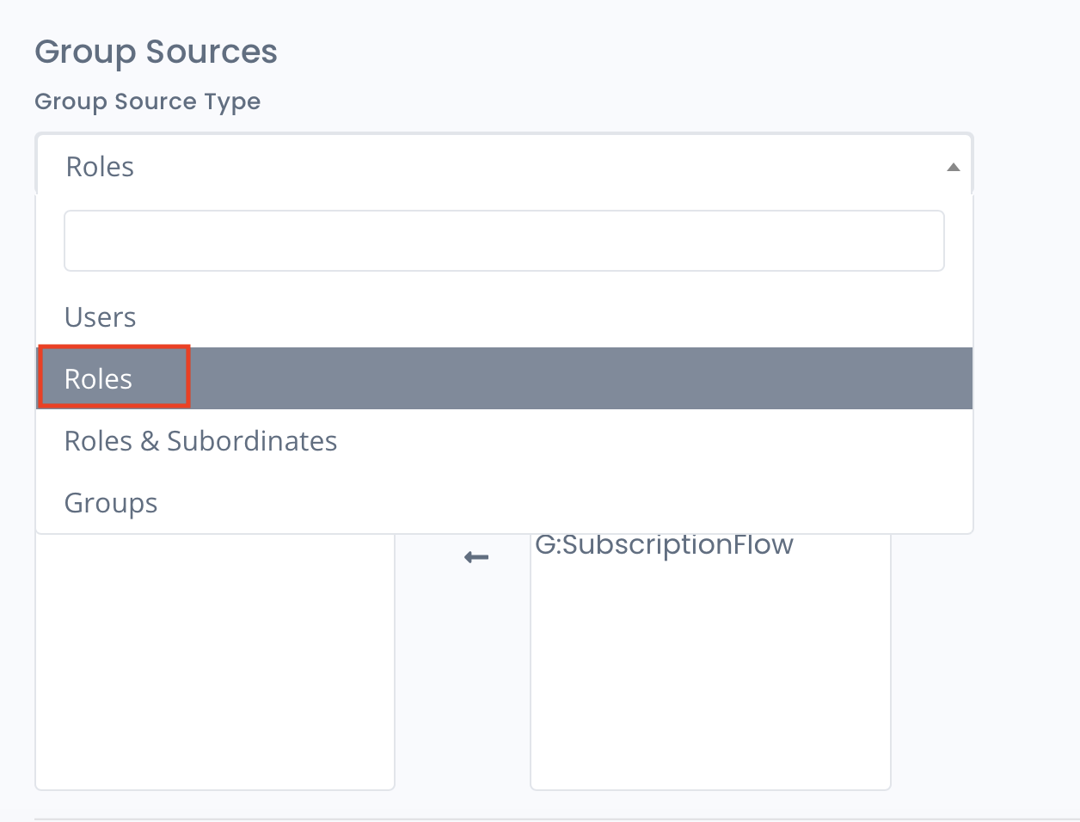Collapse the Group Source Type dropdown arrow

953,167
